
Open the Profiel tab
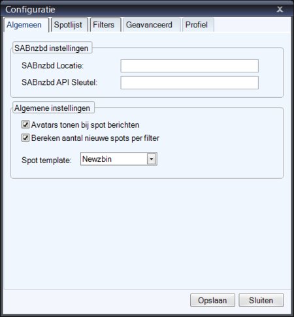(x=198, y=25)
